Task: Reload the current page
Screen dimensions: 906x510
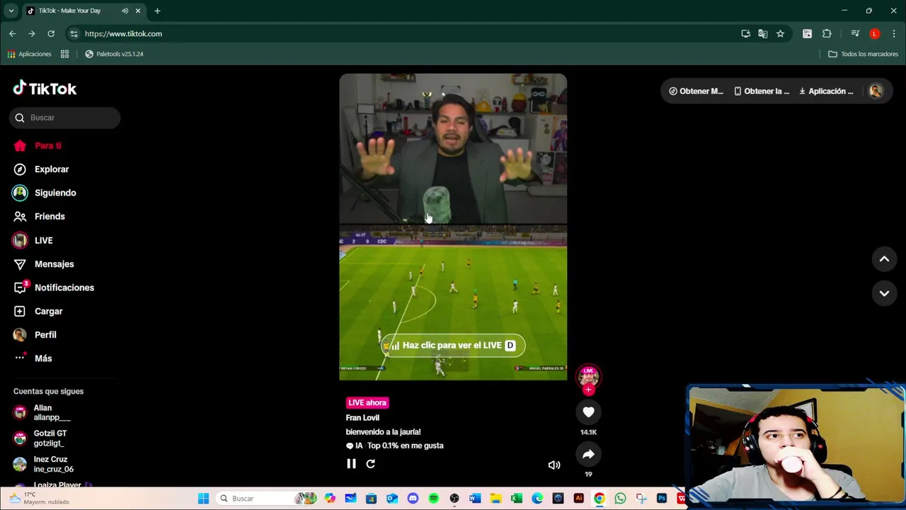Action: tap(51, 33)
